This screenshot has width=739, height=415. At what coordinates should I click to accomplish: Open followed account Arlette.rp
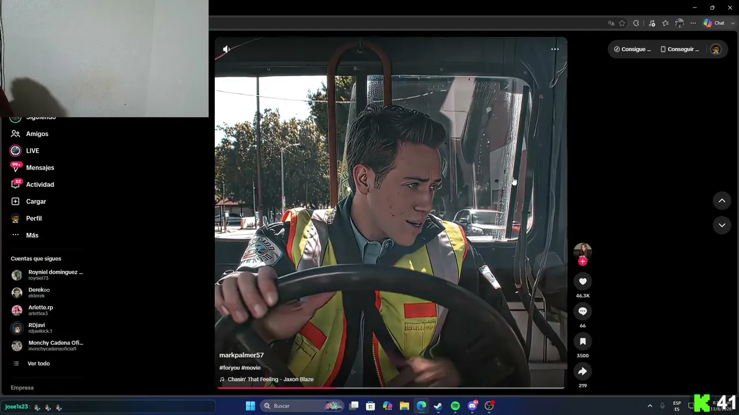click(32, 310)
